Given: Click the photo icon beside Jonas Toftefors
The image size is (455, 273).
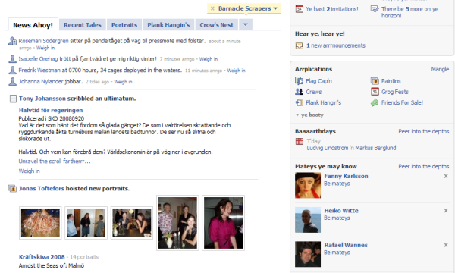Looking at the screenshot, I should (x=12, y=189).
